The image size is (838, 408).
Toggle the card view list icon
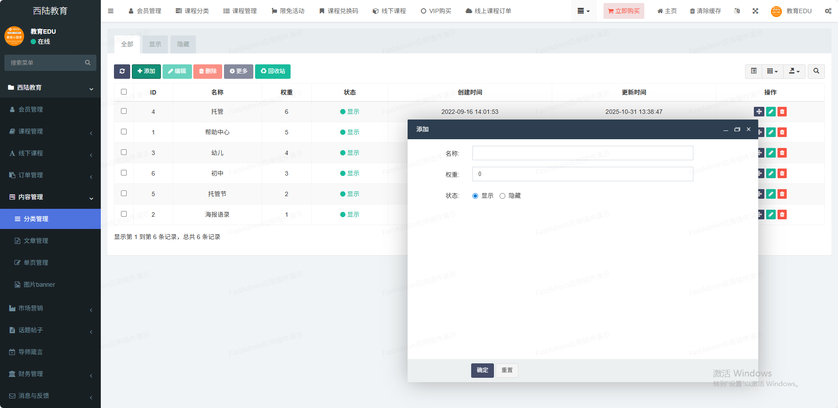[753, 71]
